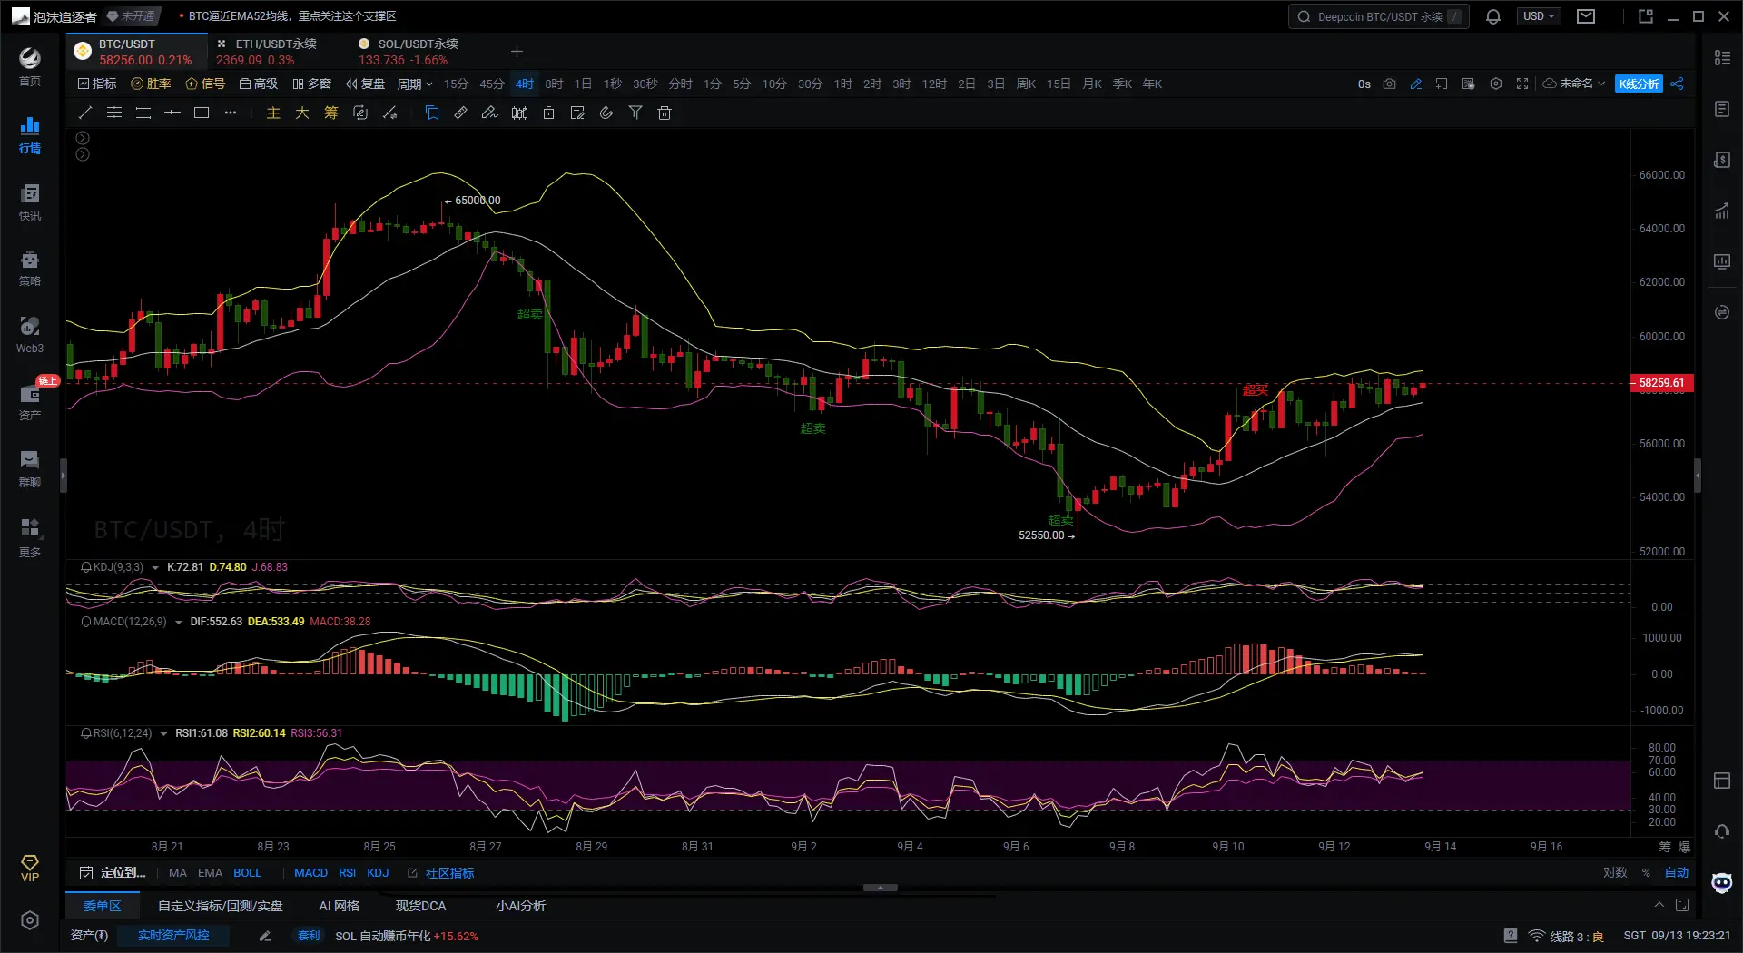Toggle the MA indicator on

[178, 873]
